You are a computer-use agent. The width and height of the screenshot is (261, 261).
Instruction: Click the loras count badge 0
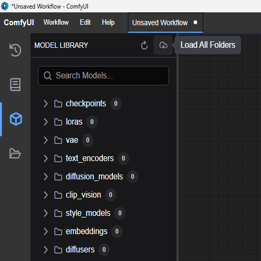(x=92, y=122)
